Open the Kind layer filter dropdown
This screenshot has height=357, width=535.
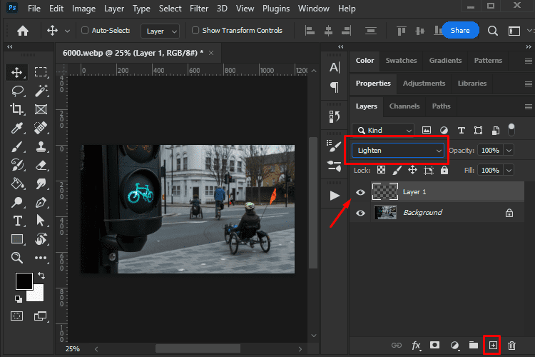tap(384, 130)
